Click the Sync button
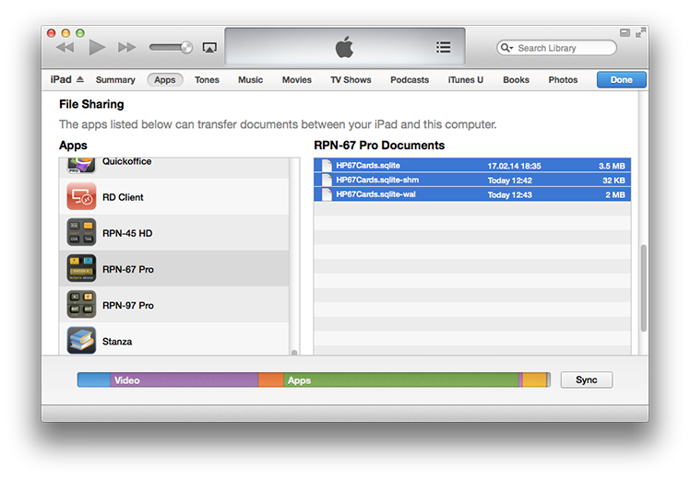690x479 pixels. pos(586,380)
